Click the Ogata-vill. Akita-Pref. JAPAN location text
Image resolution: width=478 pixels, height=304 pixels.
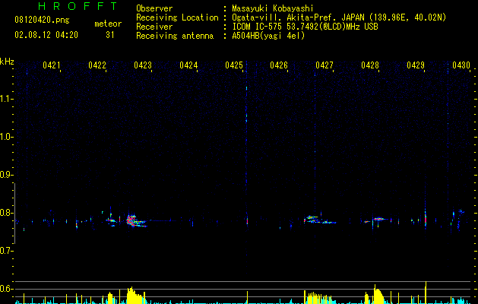coord(339,17)
